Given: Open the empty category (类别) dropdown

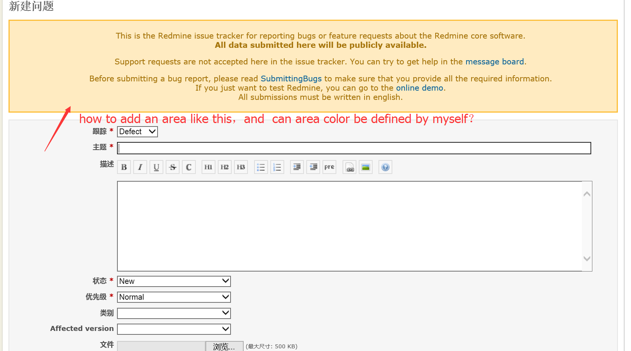Looking at the screenshot, I should click(174, 313).
